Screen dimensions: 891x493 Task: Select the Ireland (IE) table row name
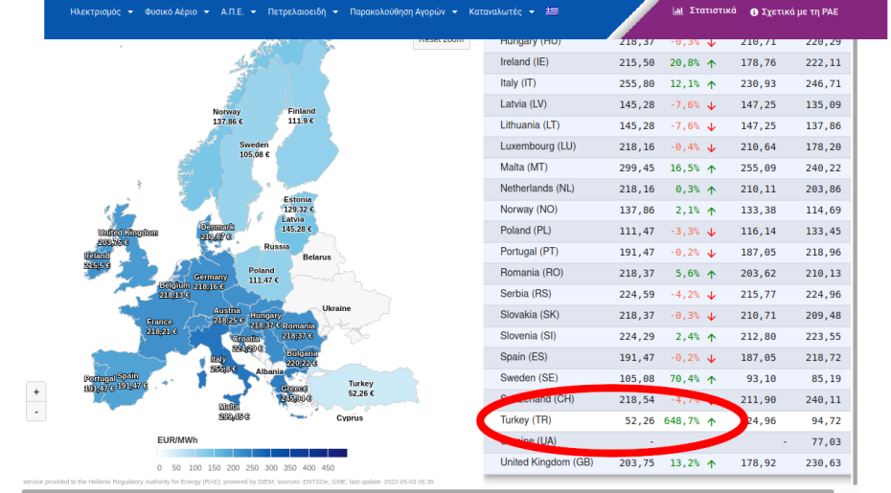pos(524,62)
